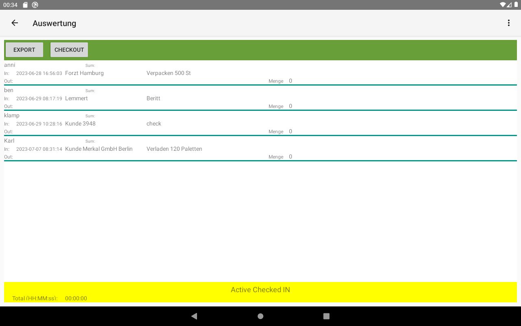Click the 'Out:' label under klamp
The image size is (521, 326).
pyautogui.click(x=9, y=132)
